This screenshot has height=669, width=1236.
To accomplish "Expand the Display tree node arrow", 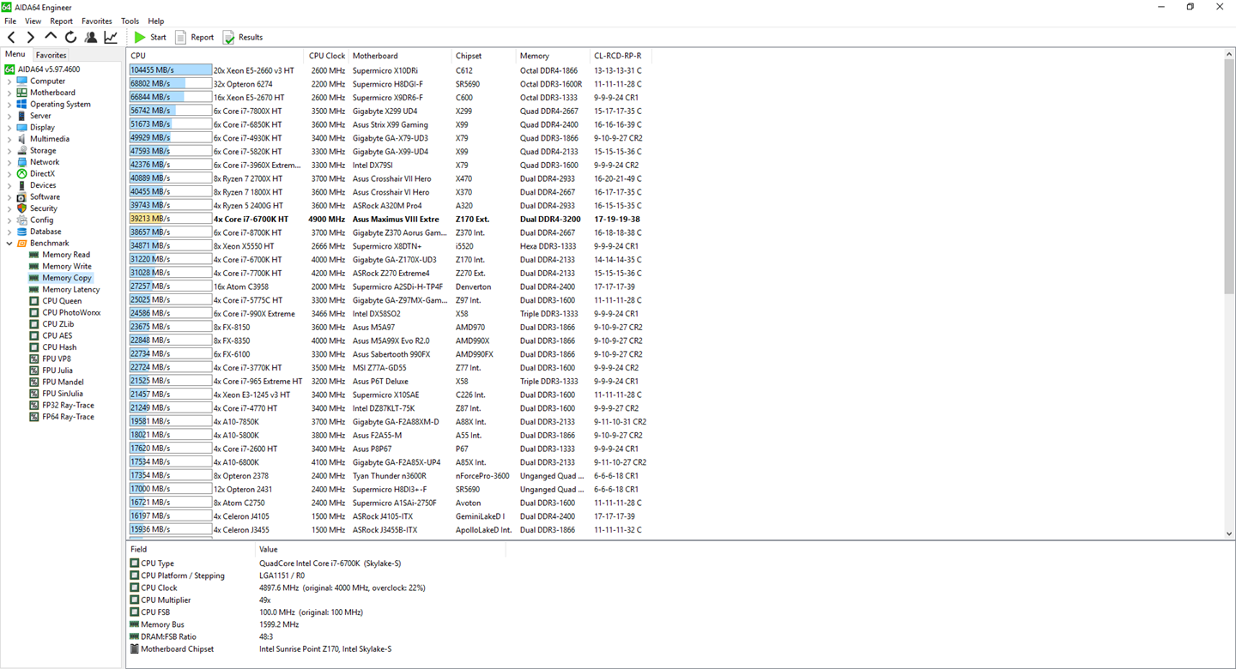I will coord(9,127).
